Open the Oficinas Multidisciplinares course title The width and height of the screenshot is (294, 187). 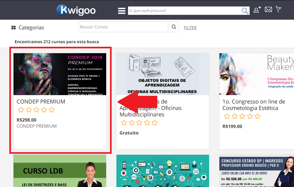151,108
